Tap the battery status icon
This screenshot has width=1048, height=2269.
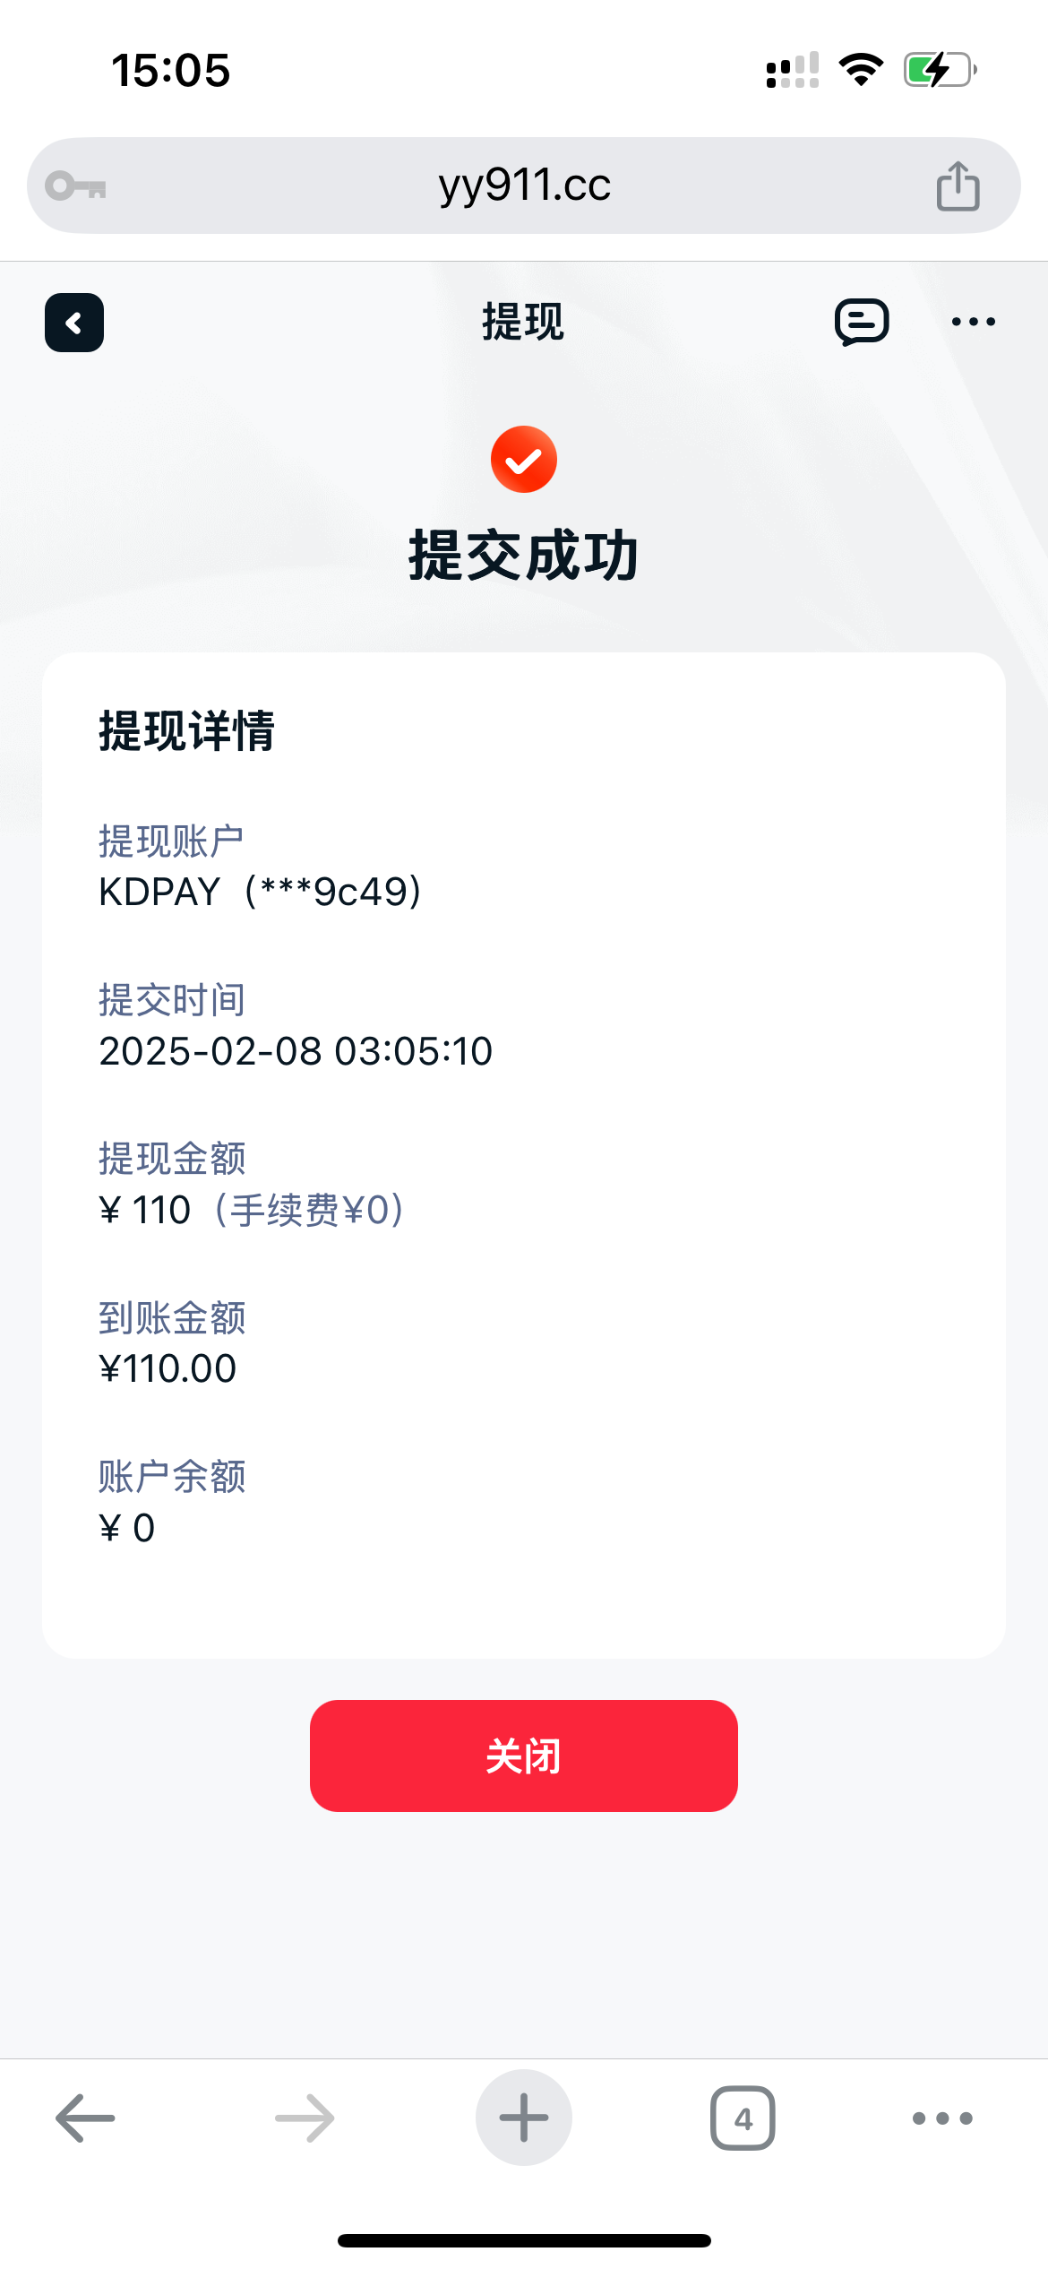tap(939, 70)
